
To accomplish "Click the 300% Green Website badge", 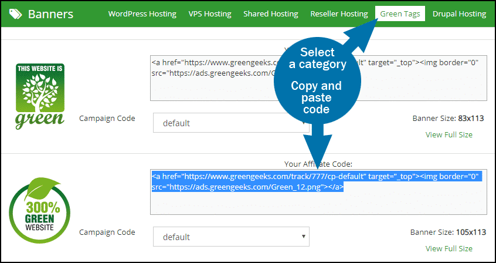I will pyautogui.click(x=39, y=210).
